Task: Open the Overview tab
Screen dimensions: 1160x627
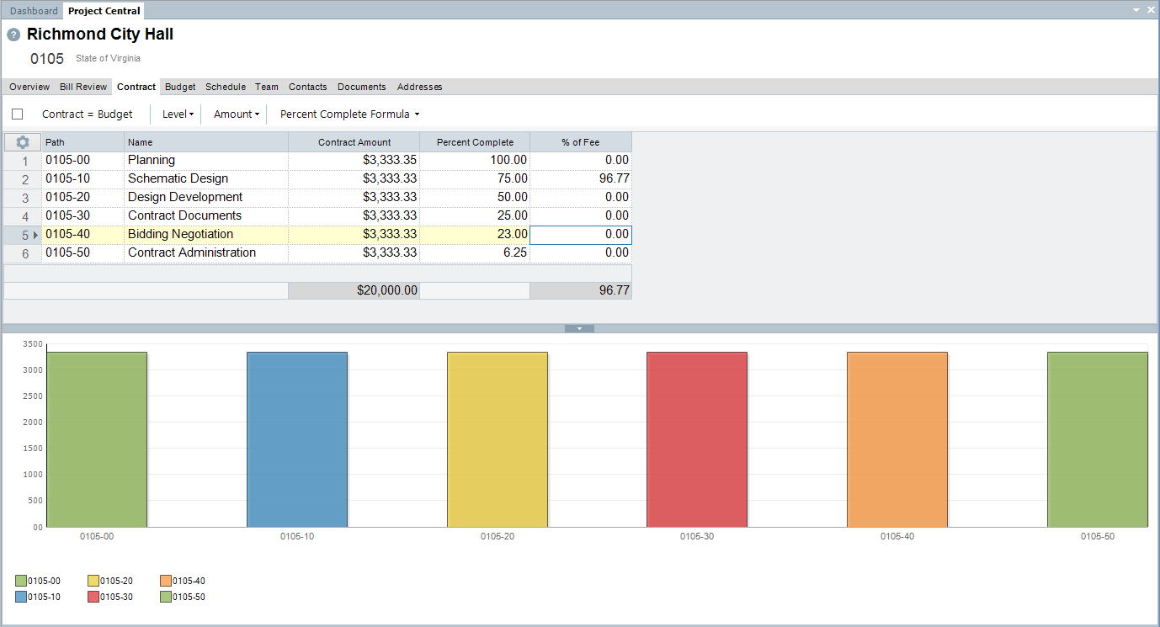Action: [x=29, y=87]
